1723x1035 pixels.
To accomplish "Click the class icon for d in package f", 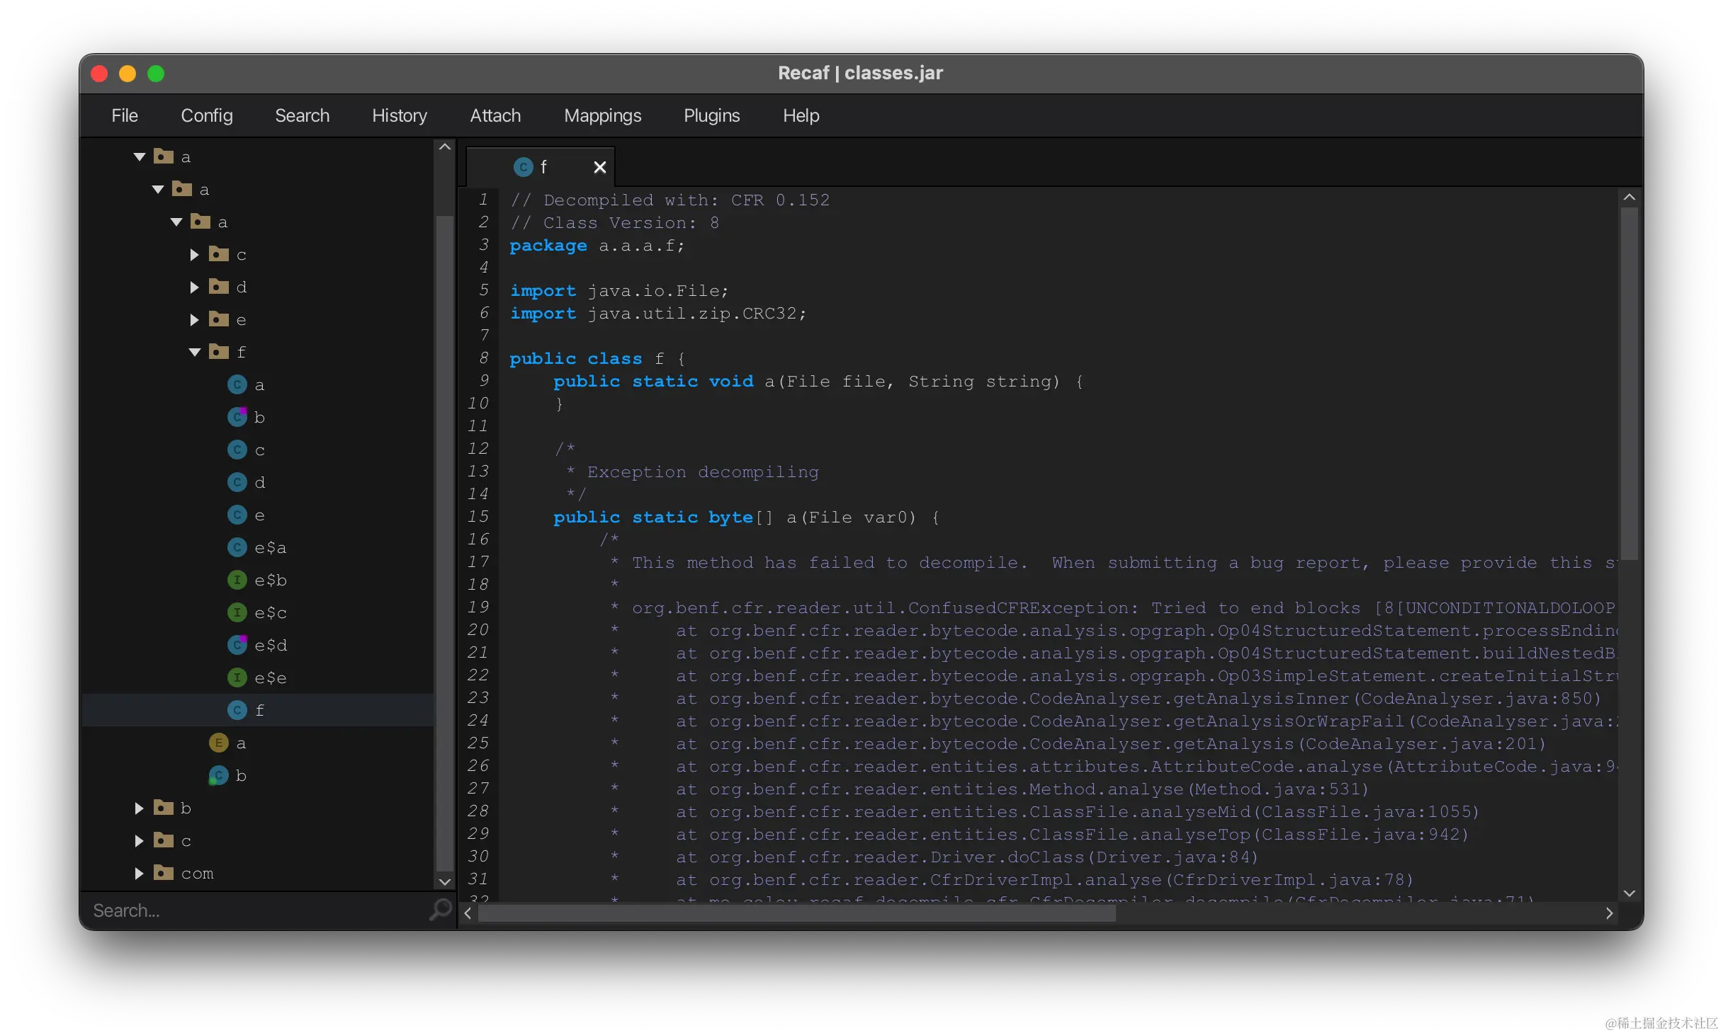I will pyautogui.click(x=237, y=482).
